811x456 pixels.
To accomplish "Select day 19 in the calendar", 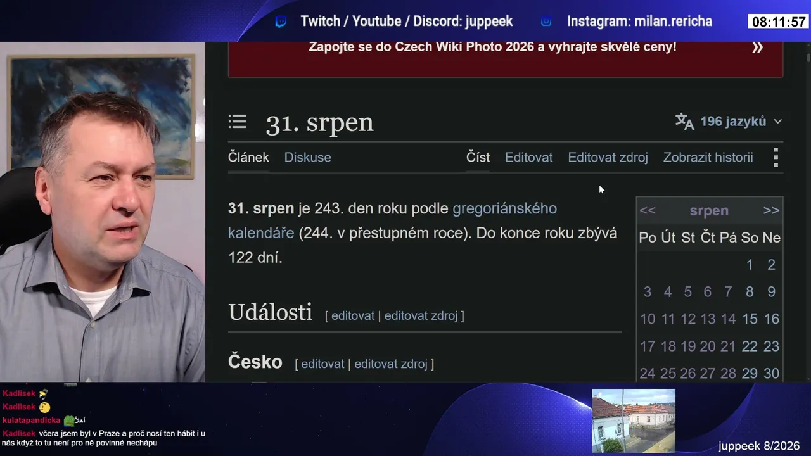I will (688, 346).
